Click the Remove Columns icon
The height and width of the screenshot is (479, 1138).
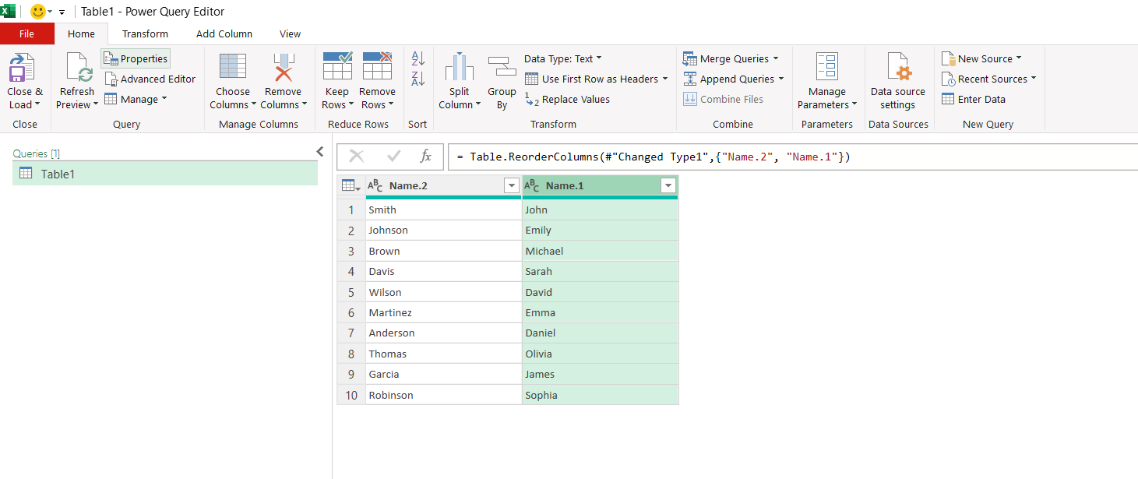[283, 67]
